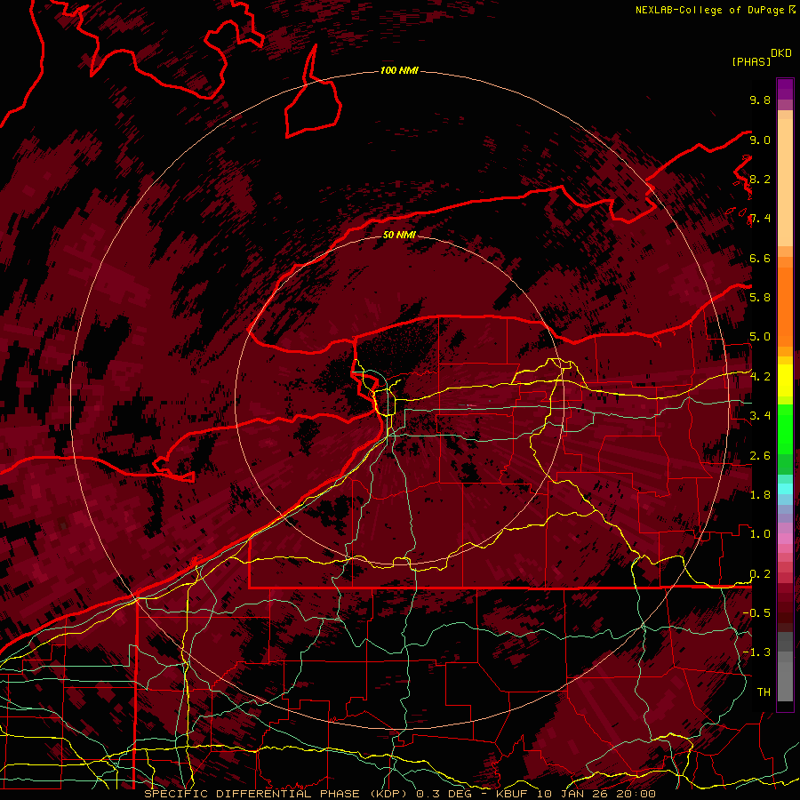800x800 pixels.
Task: Click the 1.8 legend value
Action: (760, 495)
